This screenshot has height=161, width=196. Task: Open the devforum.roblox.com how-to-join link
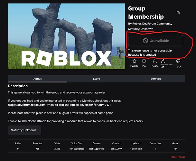click(x=59, y=105)
